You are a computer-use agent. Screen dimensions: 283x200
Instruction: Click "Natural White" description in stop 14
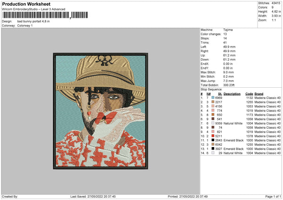tap(233, 153)
